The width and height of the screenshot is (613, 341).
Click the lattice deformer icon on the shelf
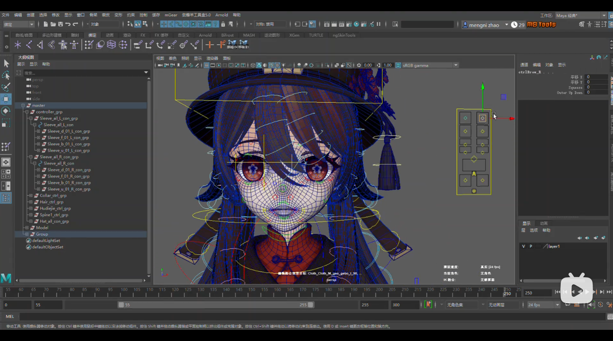[x=111, y=45]
